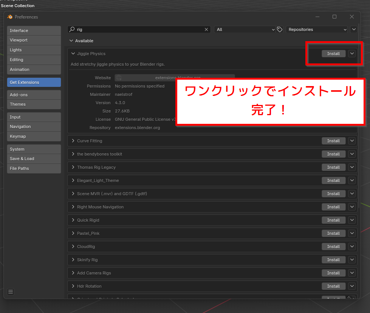This screenshot has width=370, height=313.
Task: Open options arrow for Curve Fitting
Action: click(x=352, y=141)
